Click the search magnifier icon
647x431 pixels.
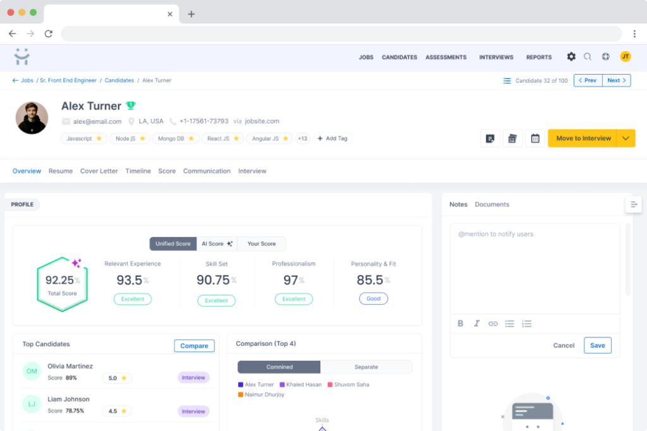coord(588,57)
